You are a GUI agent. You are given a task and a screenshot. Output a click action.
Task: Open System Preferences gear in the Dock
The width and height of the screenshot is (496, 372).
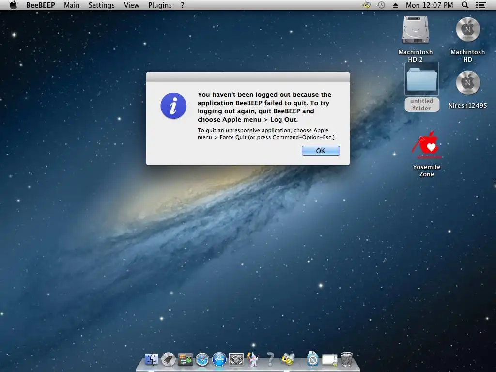coord(236,360)
